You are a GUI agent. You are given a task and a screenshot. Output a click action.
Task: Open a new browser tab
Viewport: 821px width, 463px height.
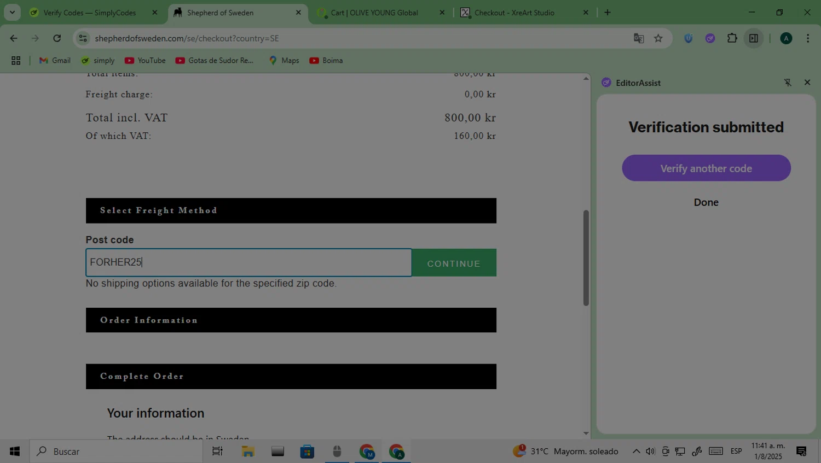[x=608, y=13]
